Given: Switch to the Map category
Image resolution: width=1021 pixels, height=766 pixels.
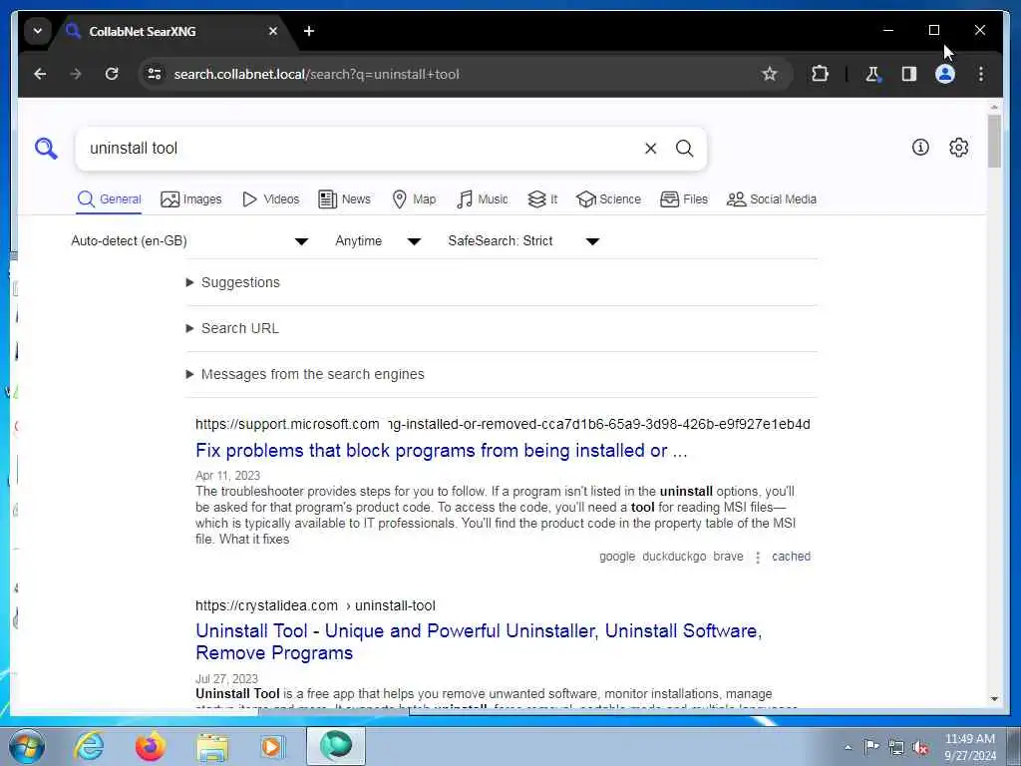Looking at the screenshot, I should pos(414,199).
